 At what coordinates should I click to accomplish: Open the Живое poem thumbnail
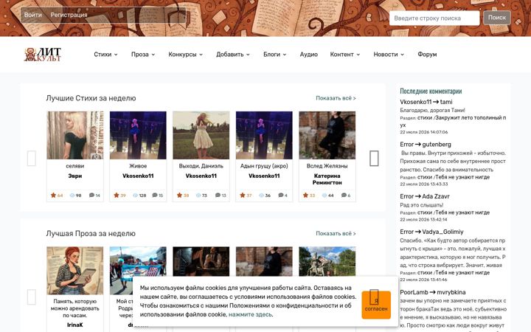[138, 135]
